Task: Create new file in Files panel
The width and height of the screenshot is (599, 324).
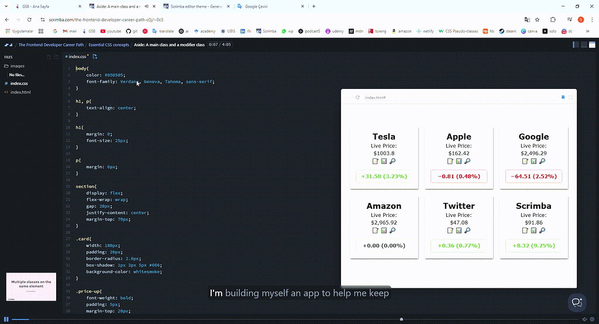Action: click(49, 57)
